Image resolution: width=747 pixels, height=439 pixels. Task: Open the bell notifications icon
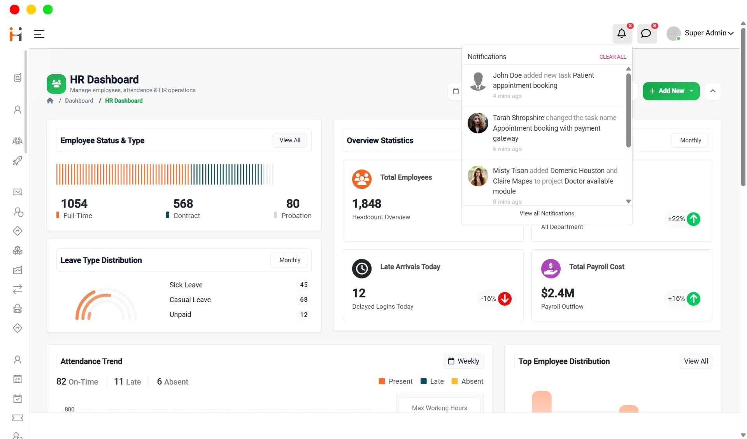[x=622, y=33]
